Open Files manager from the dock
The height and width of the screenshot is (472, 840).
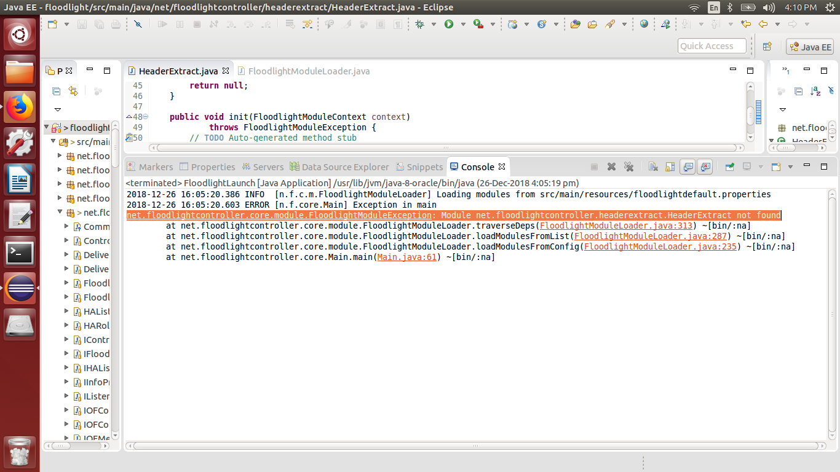[x=20, y=71]
